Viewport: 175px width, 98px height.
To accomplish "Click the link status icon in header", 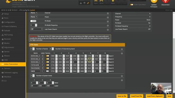I will coord(88,3).
